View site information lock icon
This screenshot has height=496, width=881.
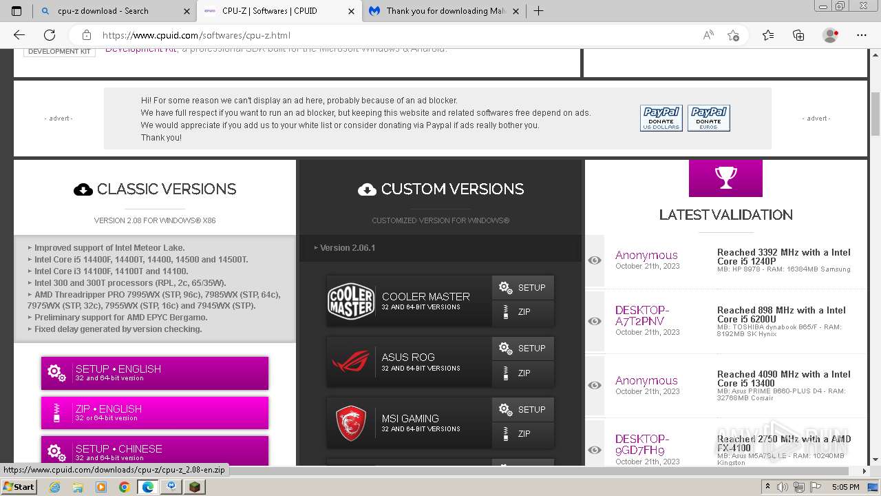86,35
